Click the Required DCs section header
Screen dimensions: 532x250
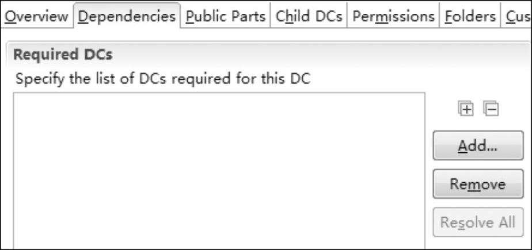[x=63, y=55]
